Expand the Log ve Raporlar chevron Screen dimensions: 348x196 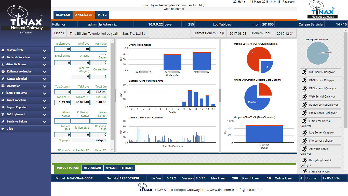click(45, 108)
